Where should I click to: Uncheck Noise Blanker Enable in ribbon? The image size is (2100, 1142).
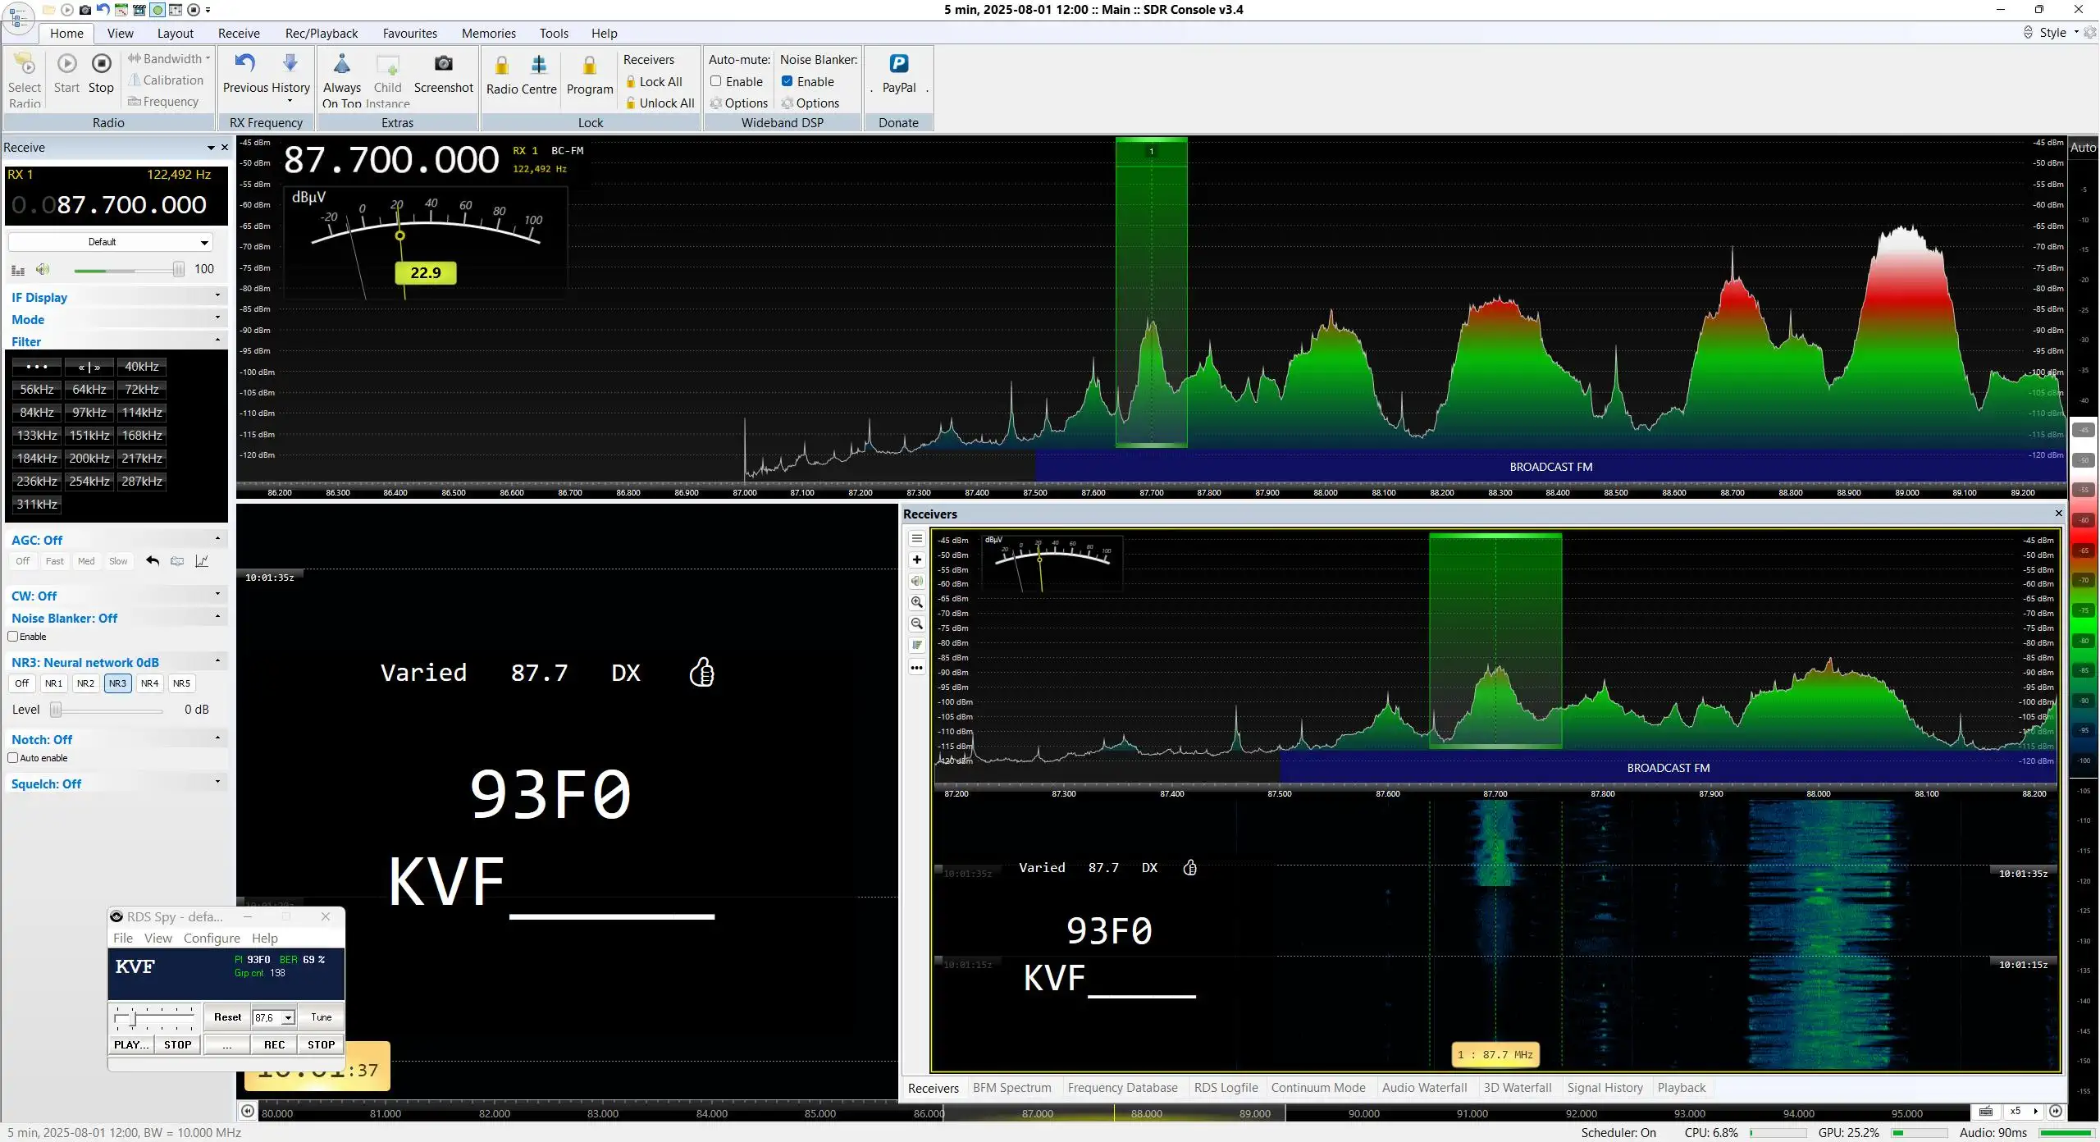(x=787, y=81)
